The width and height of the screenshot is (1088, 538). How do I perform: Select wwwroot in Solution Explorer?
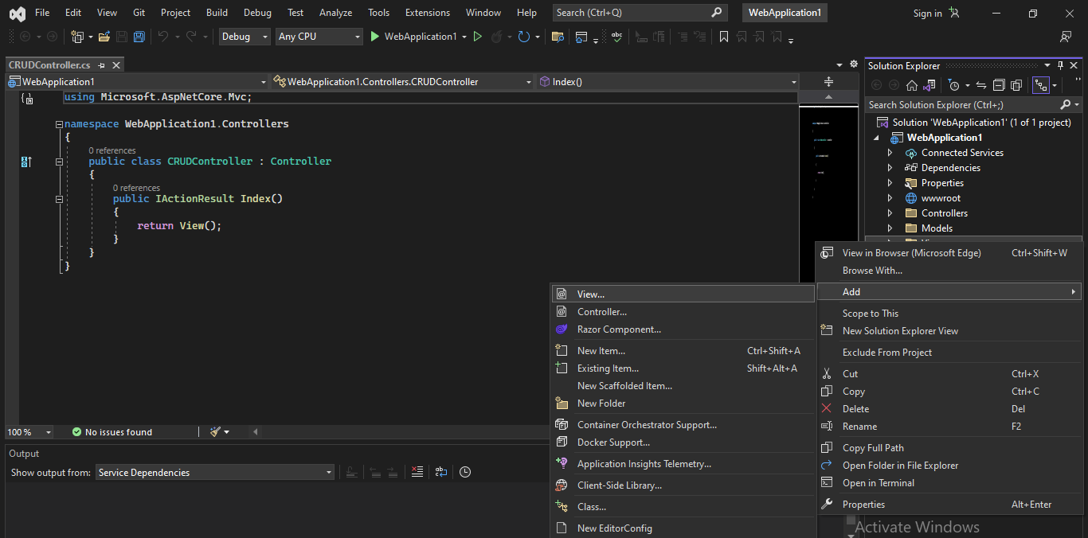click(941, 198)
